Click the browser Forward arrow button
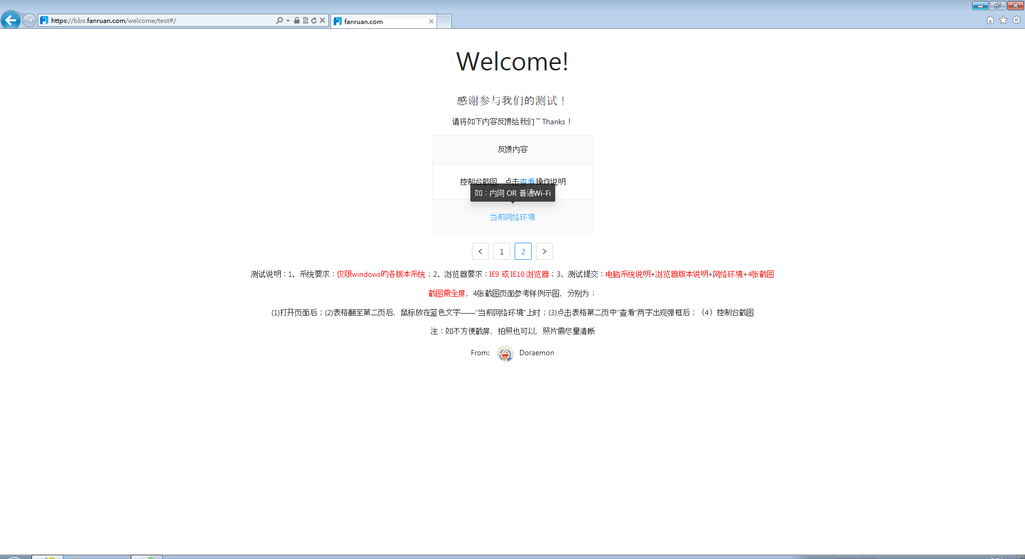This screenshot has height=559, width=1025. pyautogui.click(x=29, y=20)
